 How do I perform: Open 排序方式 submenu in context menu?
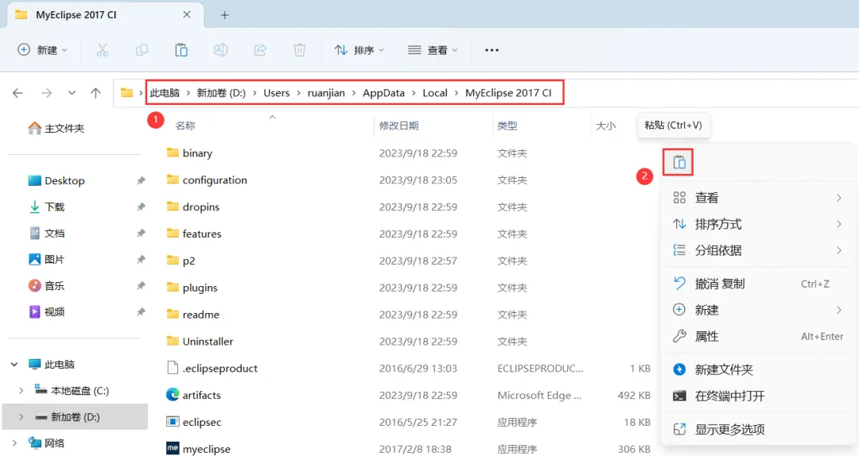click(758, 224)
